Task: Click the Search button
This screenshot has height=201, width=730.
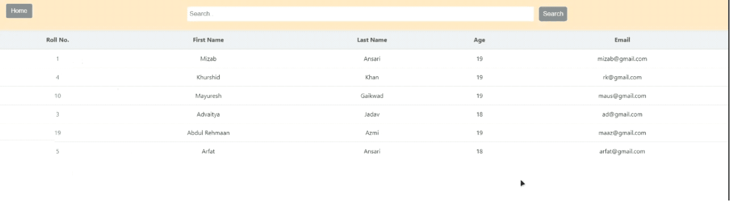Action: click(x=553, y=14)
